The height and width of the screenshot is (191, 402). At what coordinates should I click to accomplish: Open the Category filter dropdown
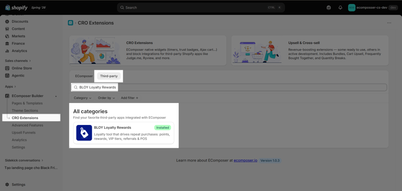pyautogui.click(x=82, y=98)
